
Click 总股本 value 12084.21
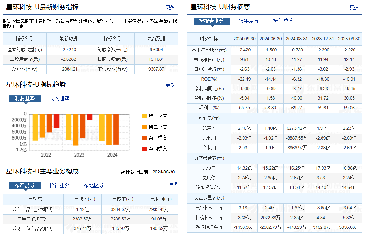tap(68, 69)
